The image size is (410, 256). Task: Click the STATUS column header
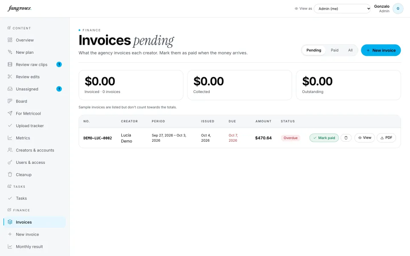click(x=287, y=121)
